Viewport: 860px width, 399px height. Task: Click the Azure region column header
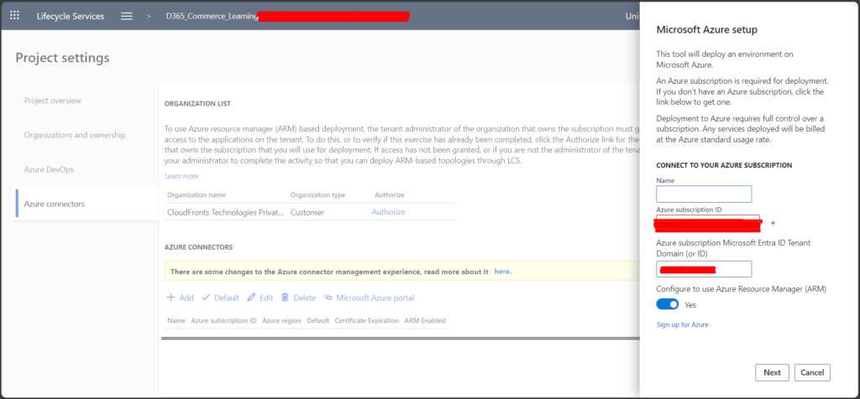(281, 321)
